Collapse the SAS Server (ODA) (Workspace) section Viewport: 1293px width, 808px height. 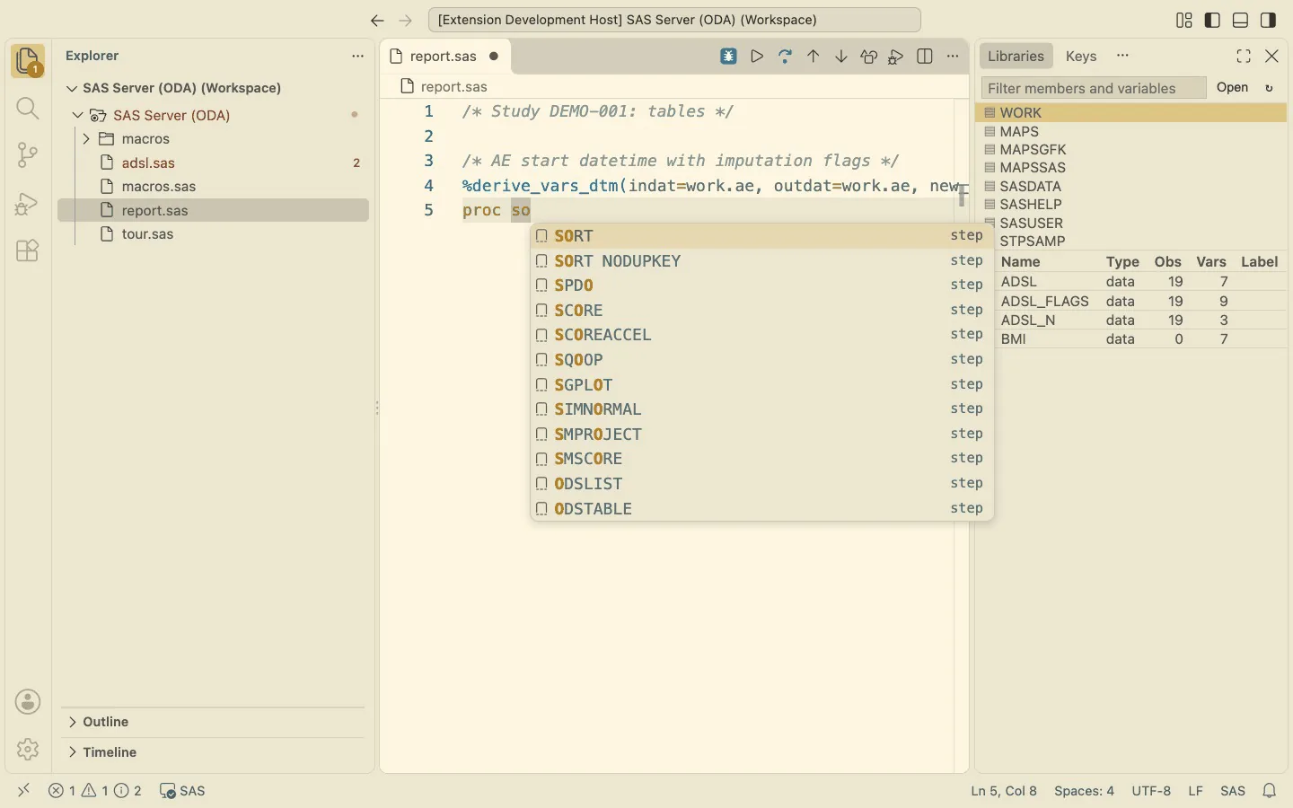[72, 88]
